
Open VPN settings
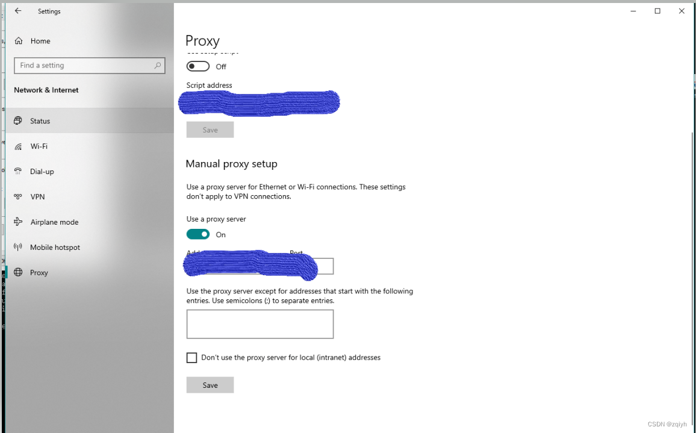90,197
